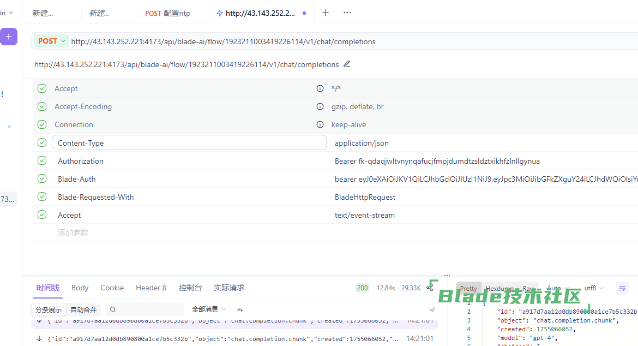Select the Pretty response view

coord(468,288)
